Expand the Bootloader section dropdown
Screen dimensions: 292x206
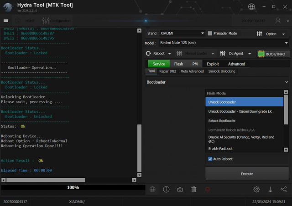218,82
